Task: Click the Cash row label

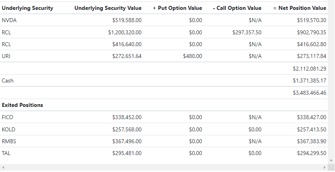Action: tap(8, 80)
